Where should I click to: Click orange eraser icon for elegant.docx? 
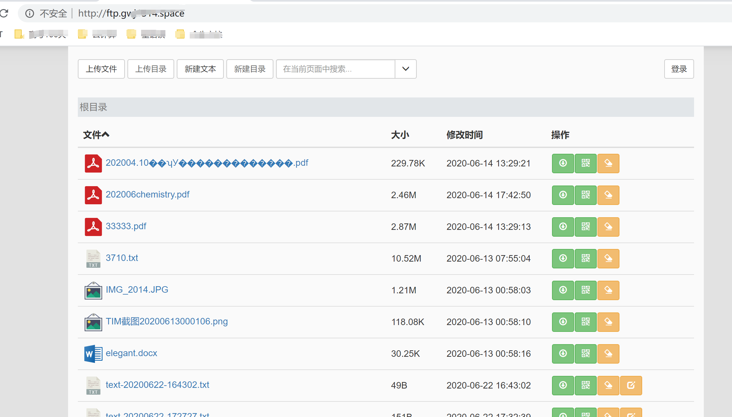pos(608,354)
